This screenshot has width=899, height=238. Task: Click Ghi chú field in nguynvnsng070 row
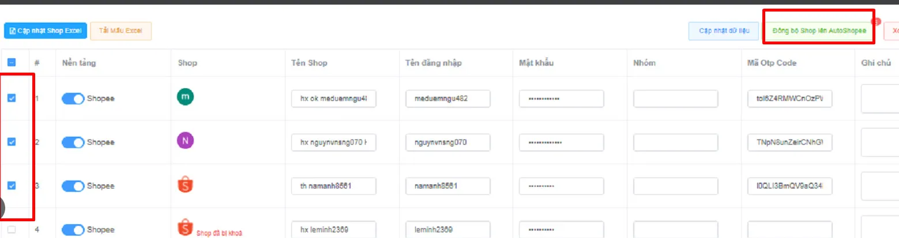[880, 142]
